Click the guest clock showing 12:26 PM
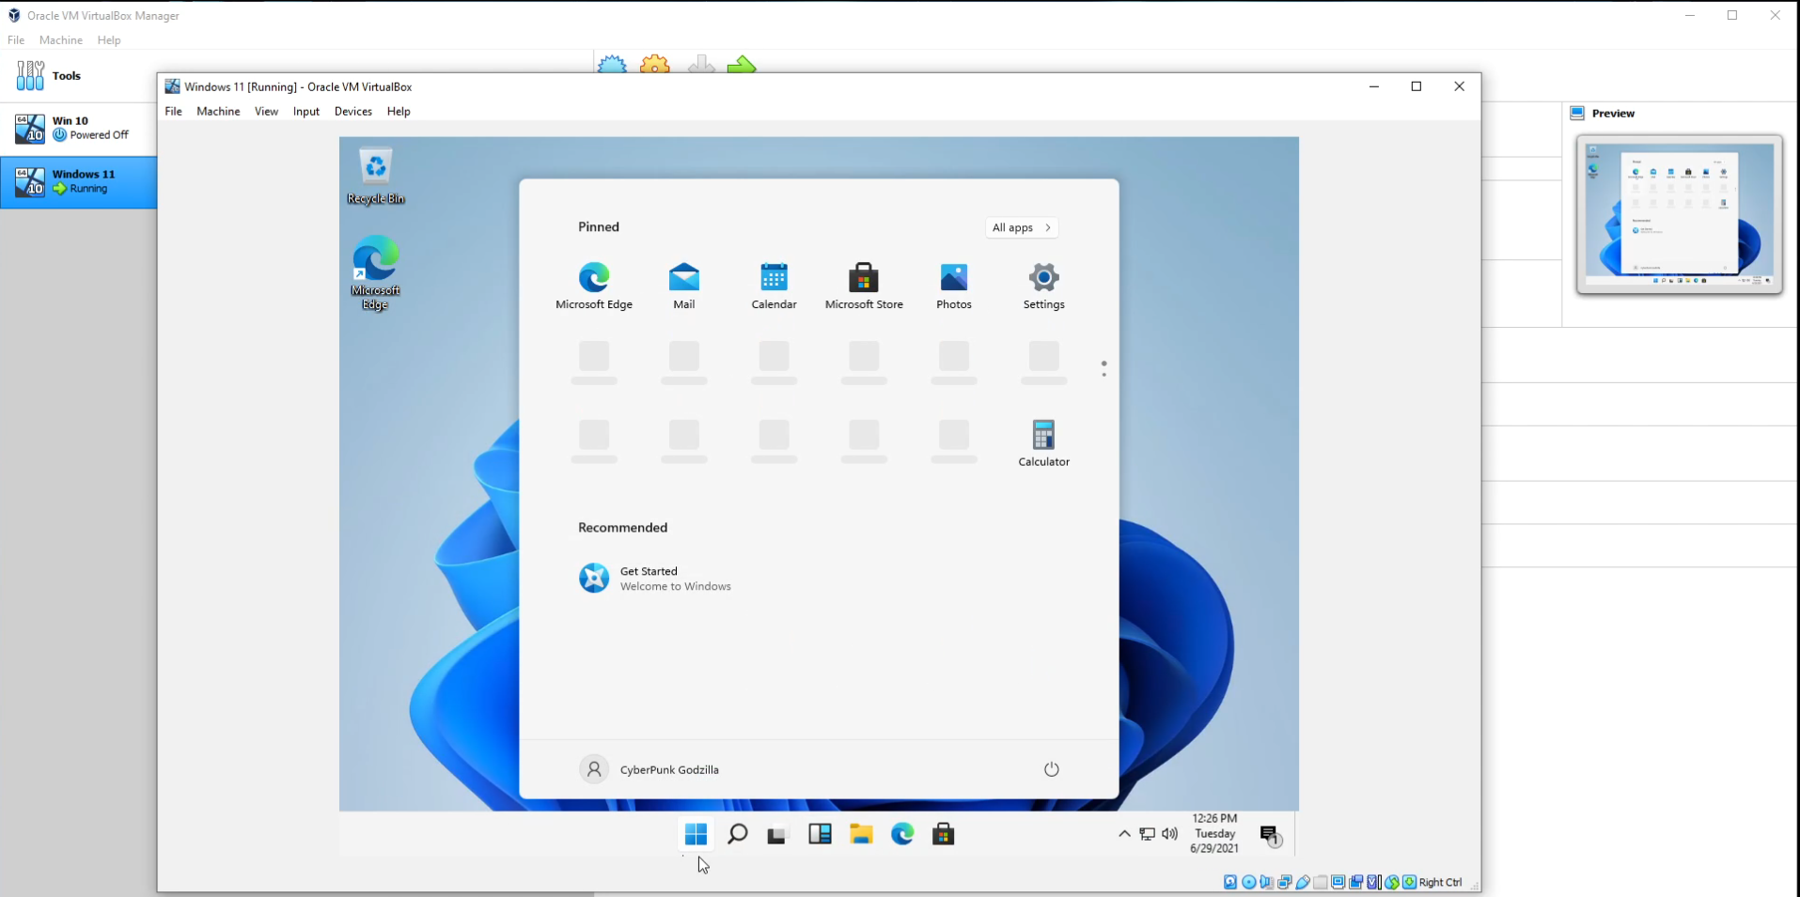 (x=1214, y=834)
